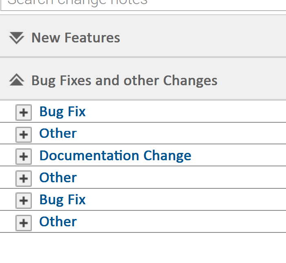Expand the first Bug Fix plus icon
The height and width of the screenshot is (263, 286).
click(x=24, y=112)
